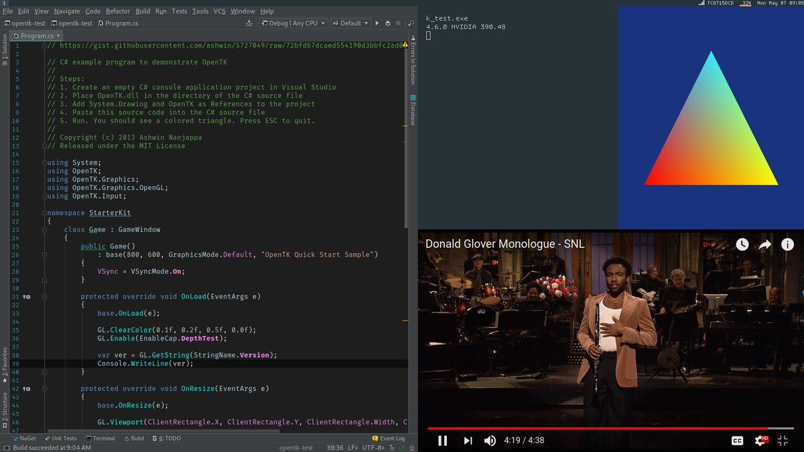The image size is (804, 452).
Task: Open the Build menu
Action: tap(143, 11)
